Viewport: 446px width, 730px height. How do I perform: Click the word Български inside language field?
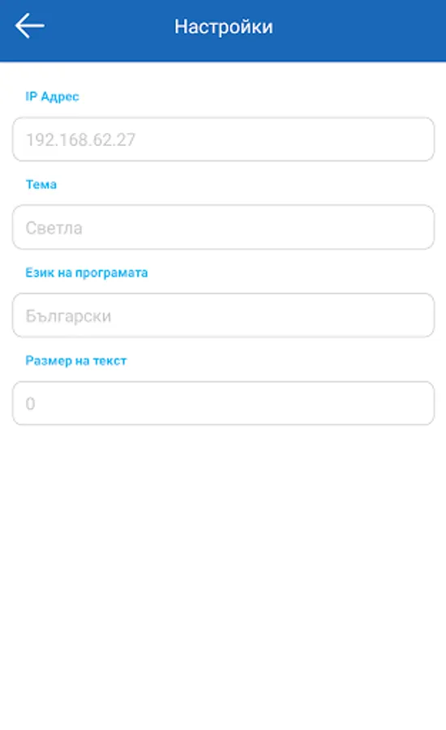[68, 316]
